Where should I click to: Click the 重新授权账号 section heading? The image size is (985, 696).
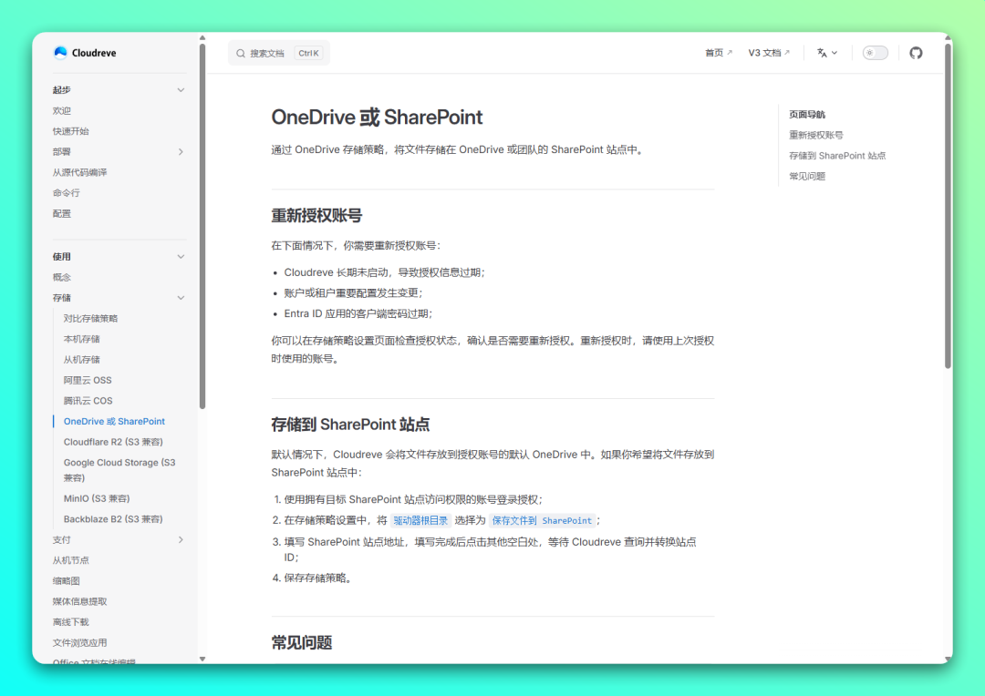click(x=316, y=215)
